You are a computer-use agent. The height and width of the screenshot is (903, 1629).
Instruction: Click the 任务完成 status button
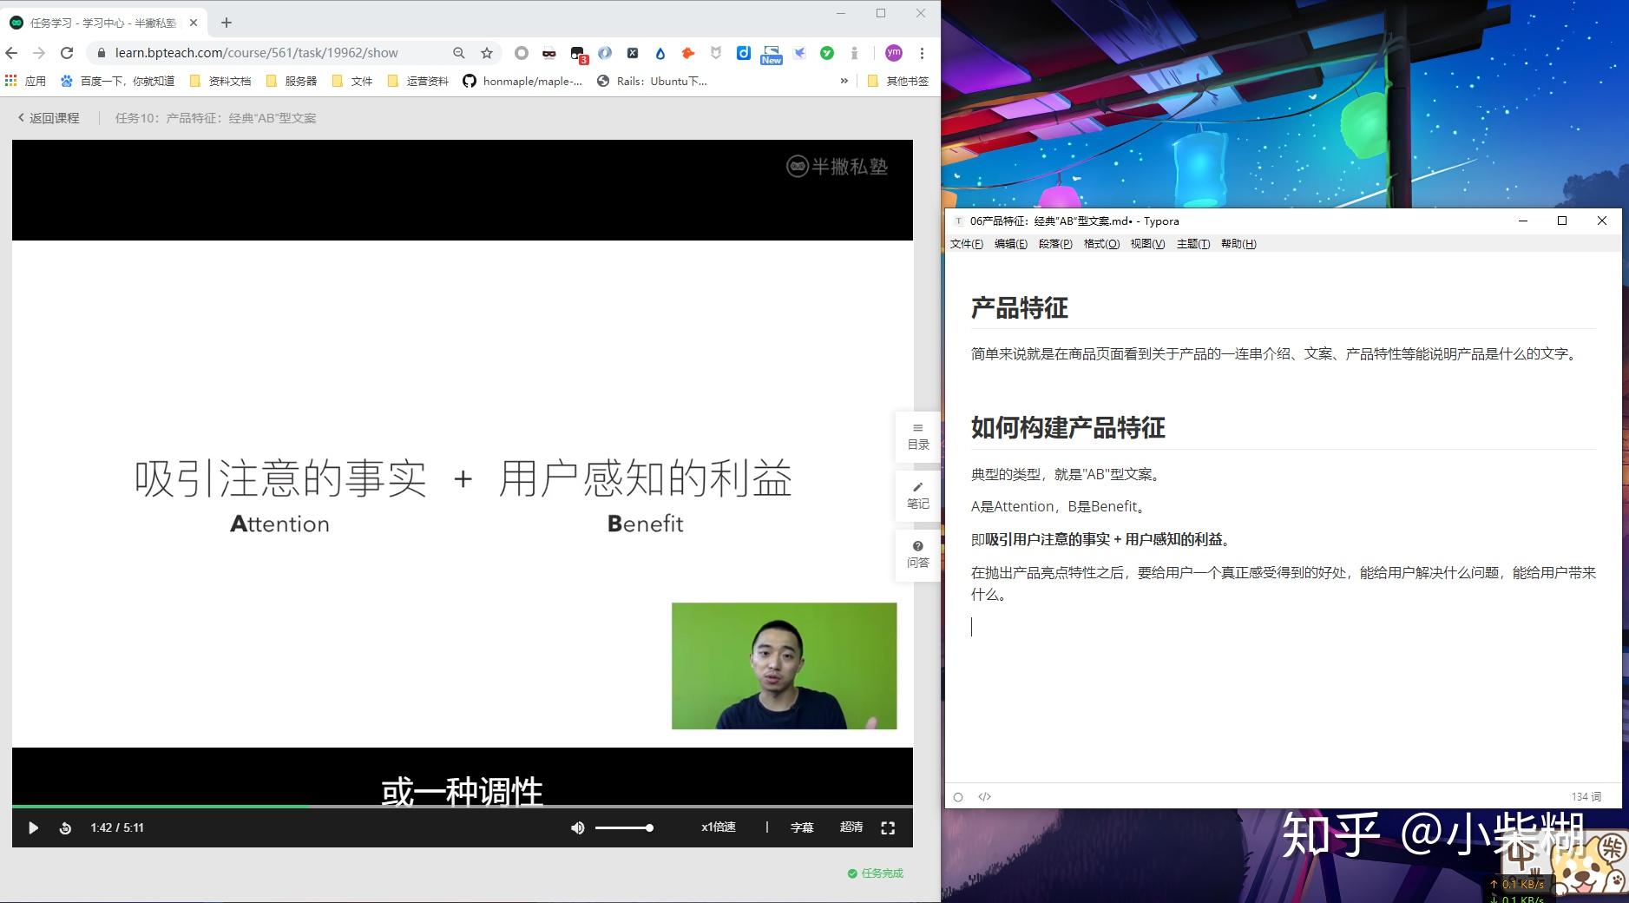876,873
